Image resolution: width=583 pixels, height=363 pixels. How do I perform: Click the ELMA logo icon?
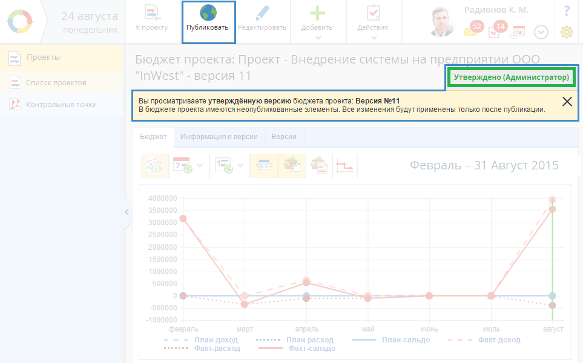20,22
